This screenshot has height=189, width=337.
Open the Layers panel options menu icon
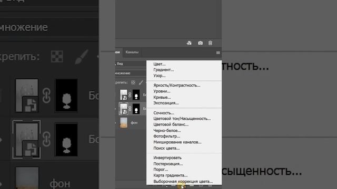218,52
